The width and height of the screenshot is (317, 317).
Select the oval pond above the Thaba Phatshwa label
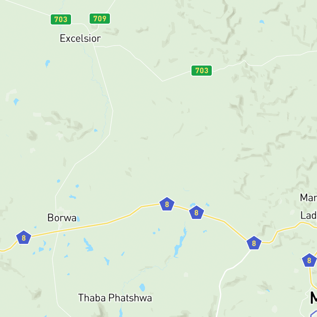142,287
